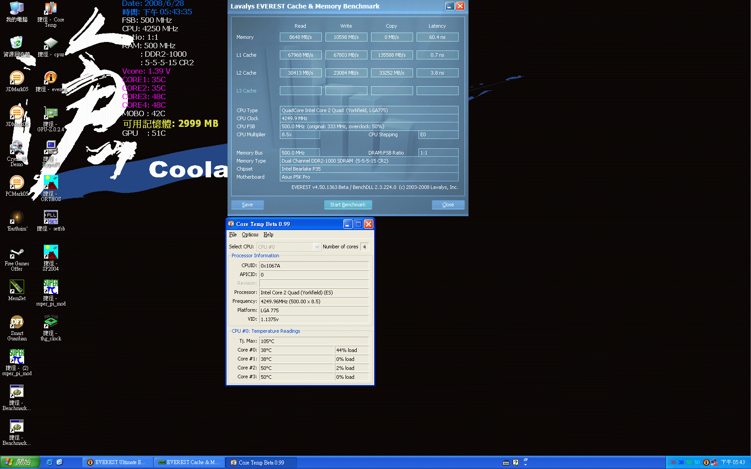Screen dimensions: 751x469
Task: Click L1 Cache Copy value 135588 MB/s
Action: (x=392, y=55)
